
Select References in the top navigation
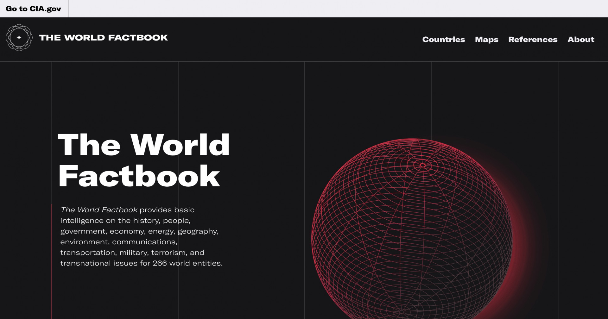(533, 40)
